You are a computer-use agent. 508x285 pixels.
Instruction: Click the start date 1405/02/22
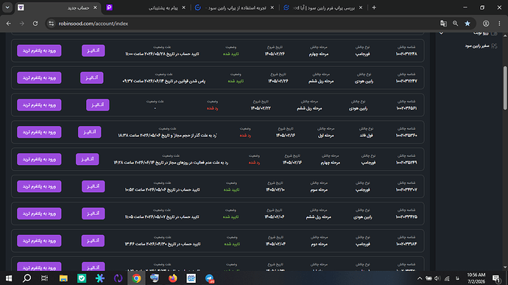(261, 108)
